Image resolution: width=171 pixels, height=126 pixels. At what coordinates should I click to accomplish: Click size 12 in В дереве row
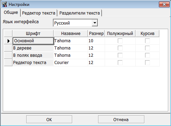[96, 48]
